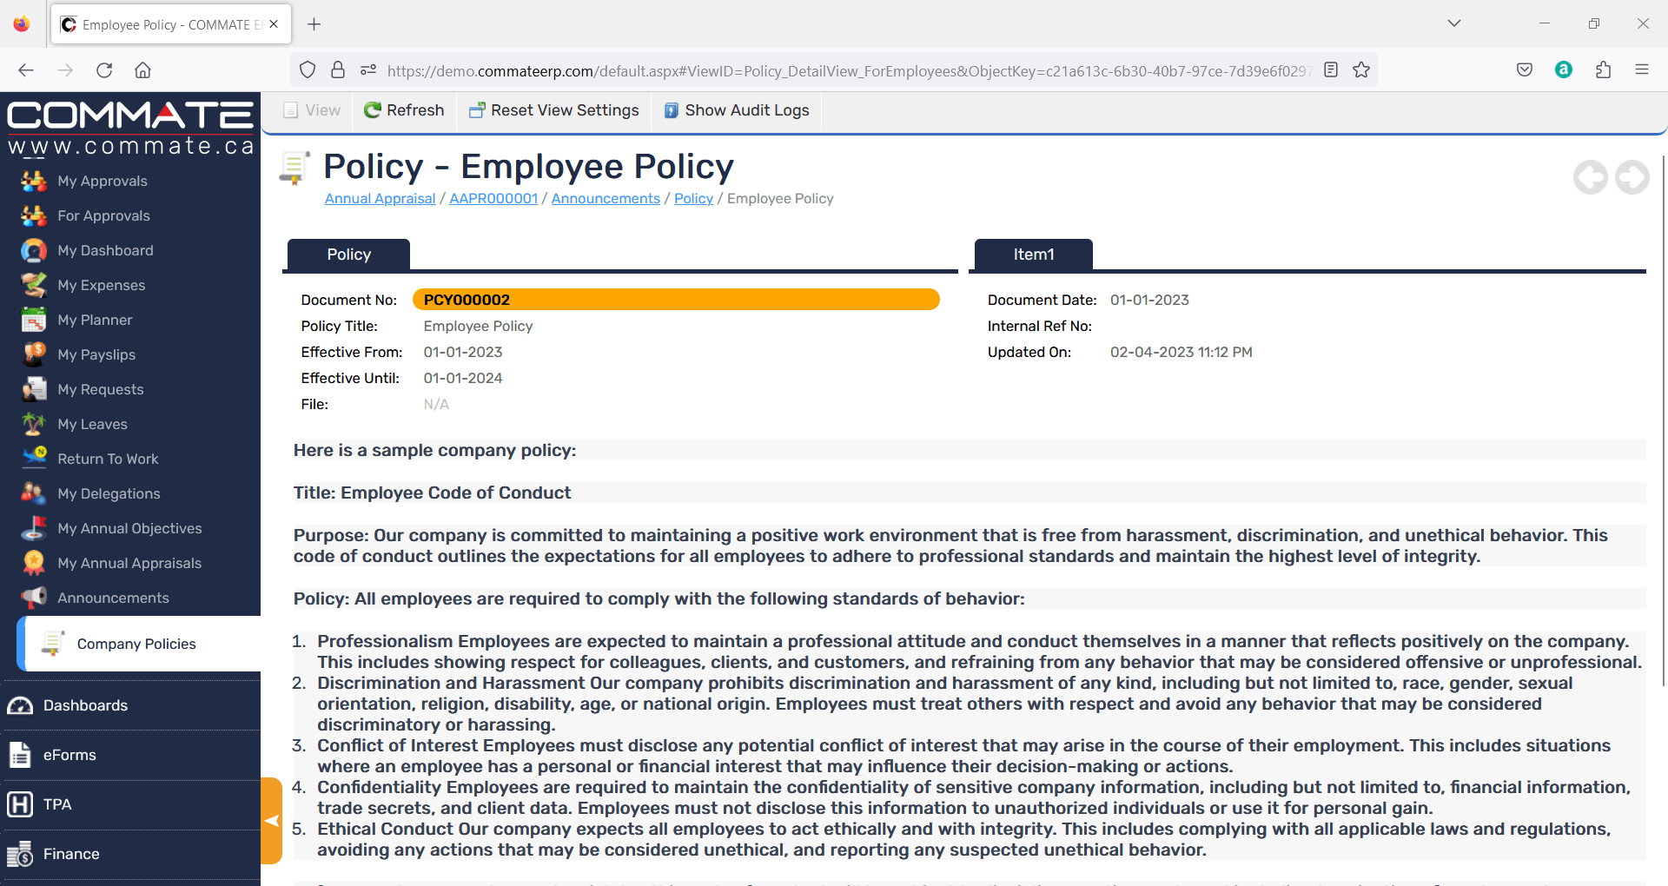Screen dimensions: 1668x886
Task: Click site lock security icon
Action: click(x=338, y=70)
